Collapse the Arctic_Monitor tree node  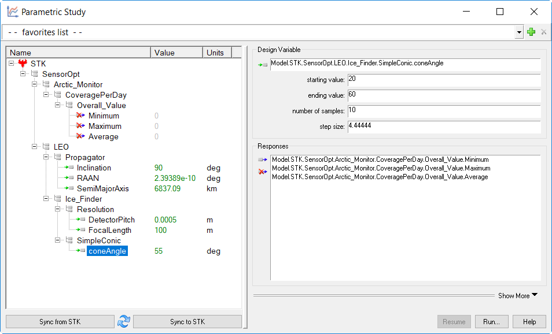click(x=35, y=84)
